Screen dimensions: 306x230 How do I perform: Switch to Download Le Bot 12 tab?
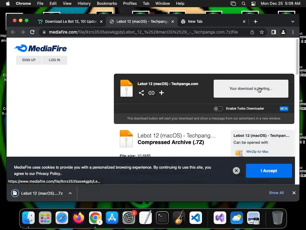coord(71,22)
